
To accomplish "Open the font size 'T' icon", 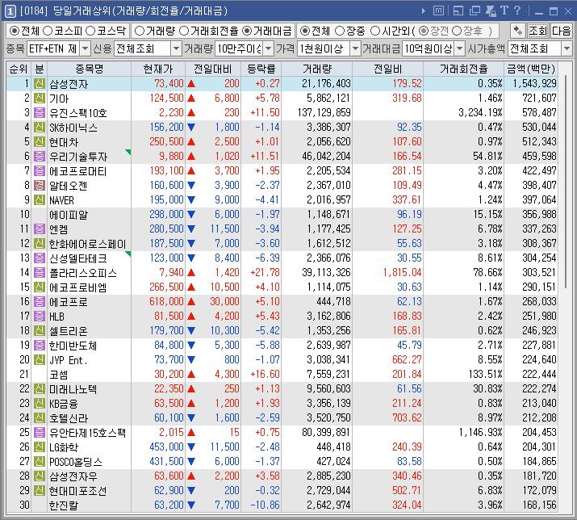I will click(504, 10).
